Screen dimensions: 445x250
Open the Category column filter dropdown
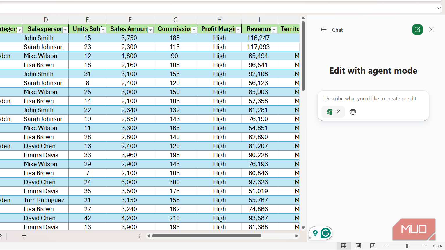click(x=19, y=30)
